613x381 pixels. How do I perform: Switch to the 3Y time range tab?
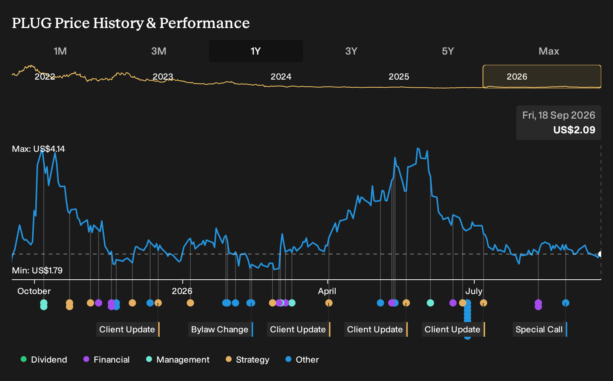351,51
